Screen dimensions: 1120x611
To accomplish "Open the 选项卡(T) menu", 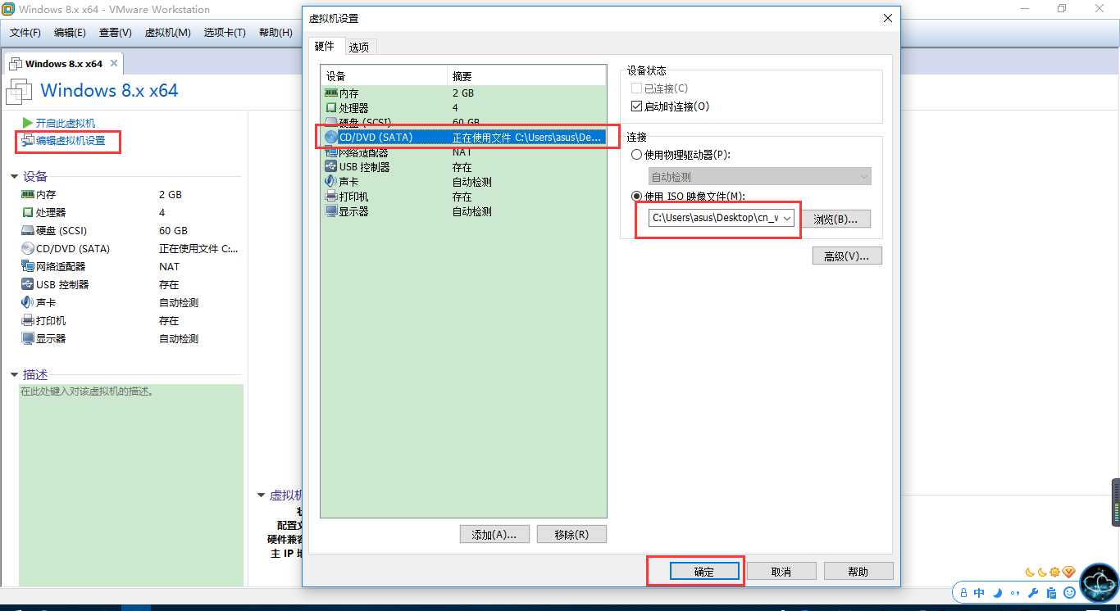I will (x=225, y=33).
